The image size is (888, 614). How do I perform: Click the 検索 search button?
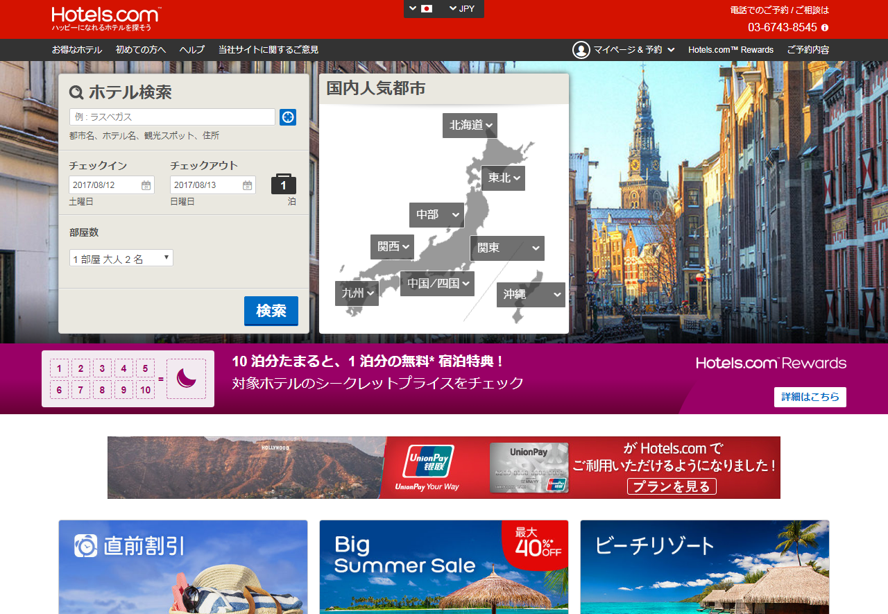click(271, 311)
